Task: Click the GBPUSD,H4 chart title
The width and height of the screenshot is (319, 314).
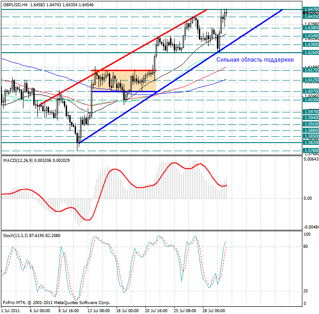Action: [x=17, y=4]
